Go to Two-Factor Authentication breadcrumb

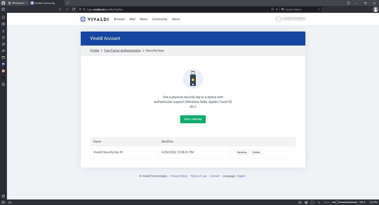[122, 50]
